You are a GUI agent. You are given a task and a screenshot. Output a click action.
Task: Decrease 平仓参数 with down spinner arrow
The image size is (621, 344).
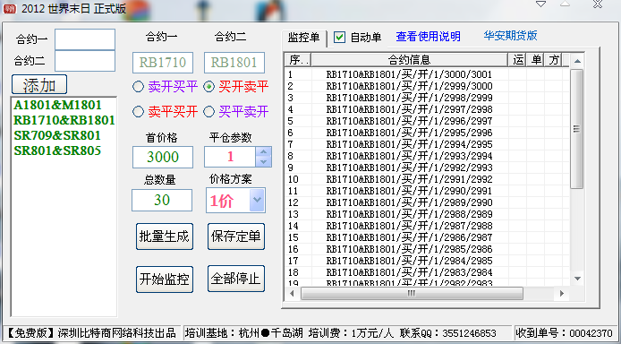tap(263, 161)
